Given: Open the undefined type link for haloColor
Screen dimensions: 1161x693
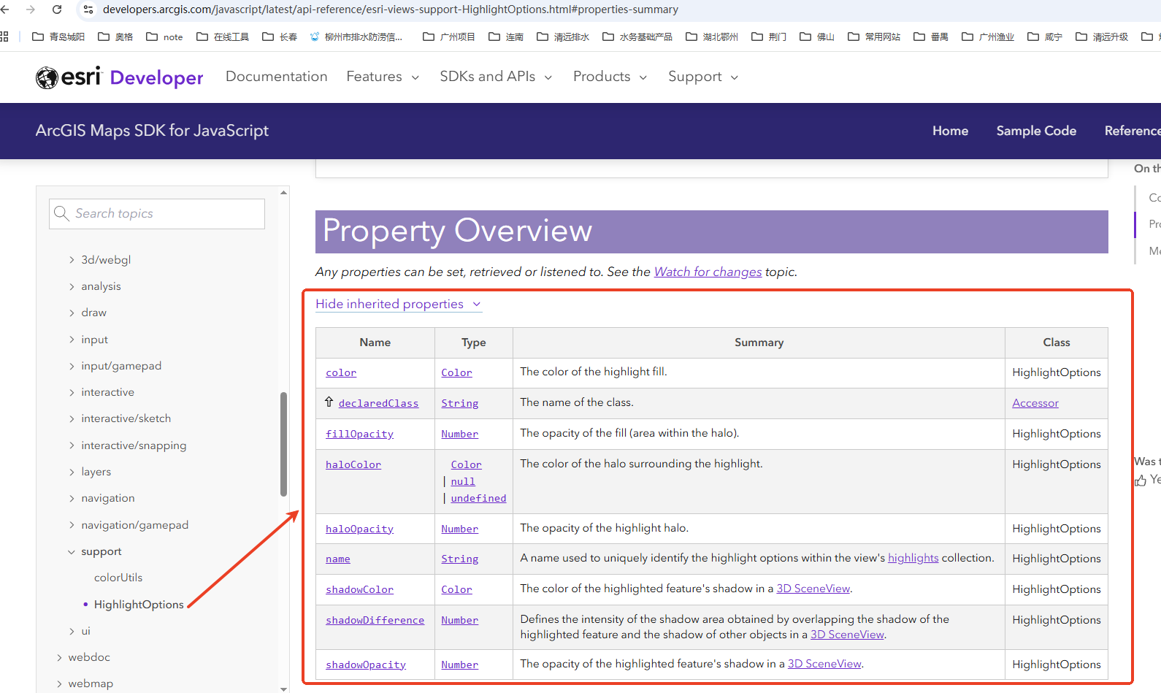Looking at the screenshot, I should click(478, 498).
